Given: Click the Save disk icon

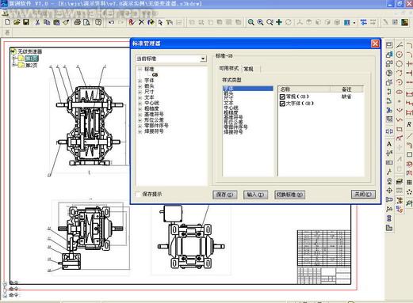Looking at the screenshot, I should [x=26, y=22].
